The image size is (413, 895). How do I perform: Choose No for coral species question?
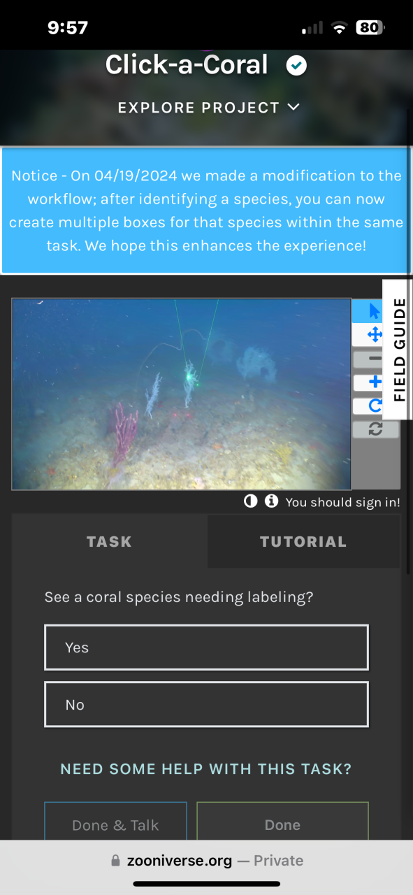coord(206,704)
